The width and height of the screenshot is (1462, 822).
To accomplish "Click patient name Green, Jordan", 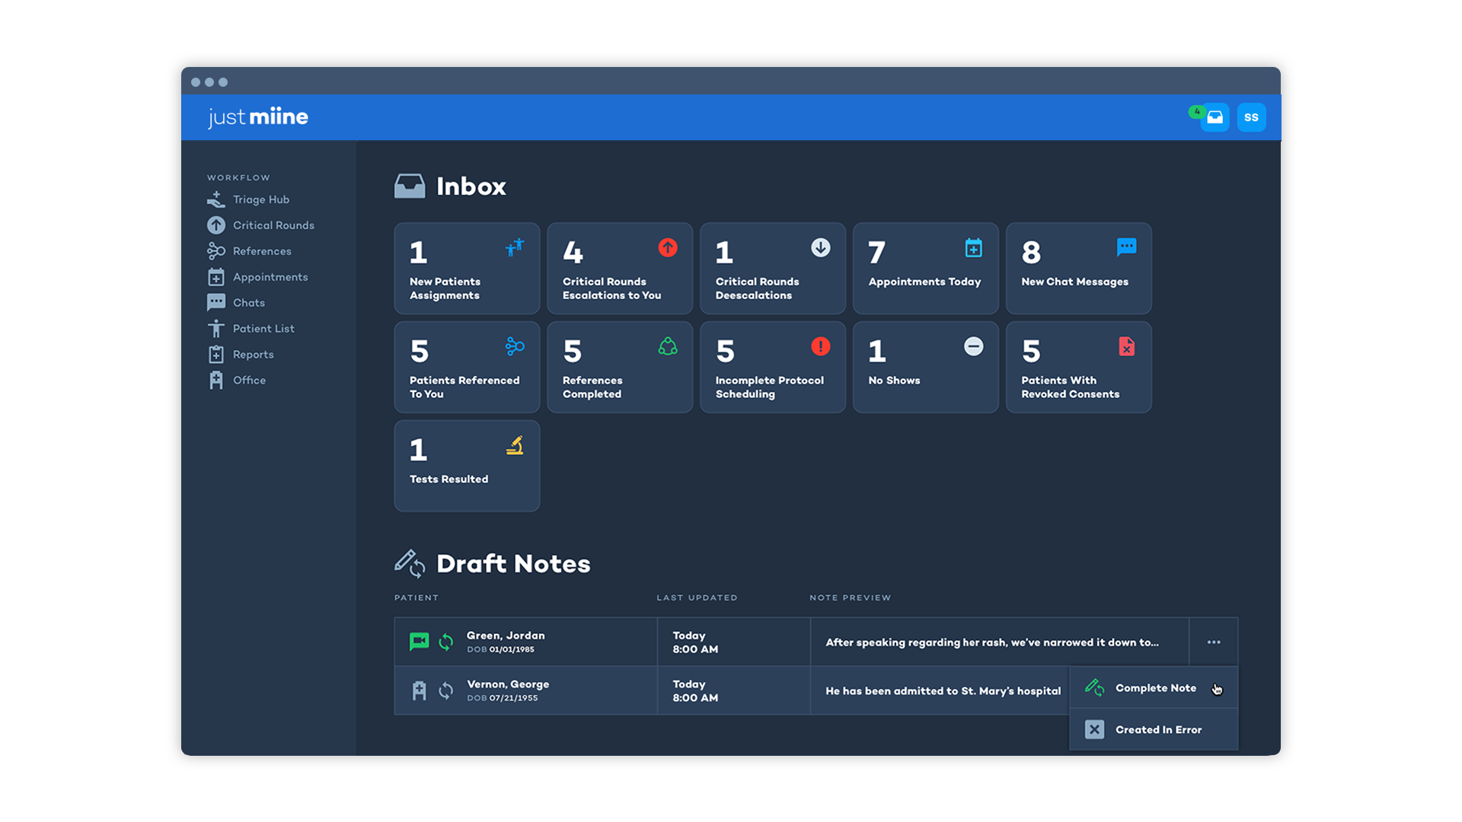I will (506, 636).
